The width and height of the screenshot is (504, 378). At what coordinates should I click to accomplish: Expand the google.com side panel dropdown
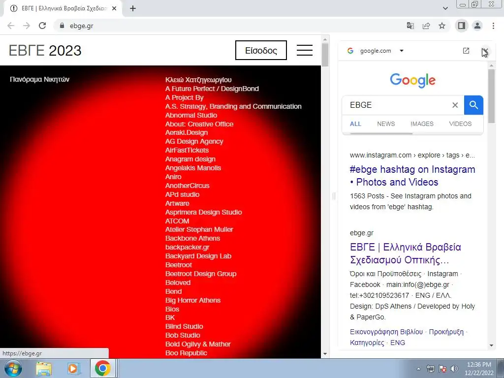pos(402,51)
